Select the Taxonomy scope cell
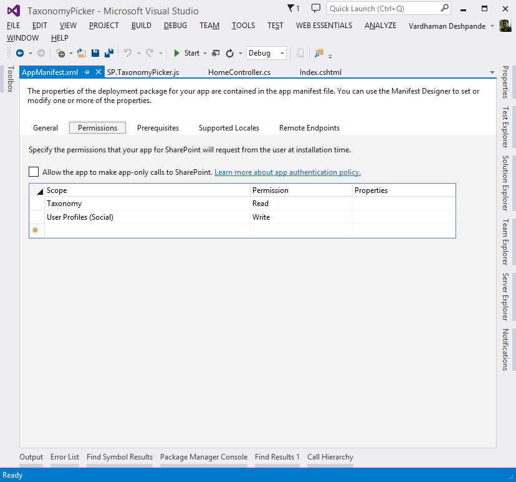 click(x=148, y=204)
